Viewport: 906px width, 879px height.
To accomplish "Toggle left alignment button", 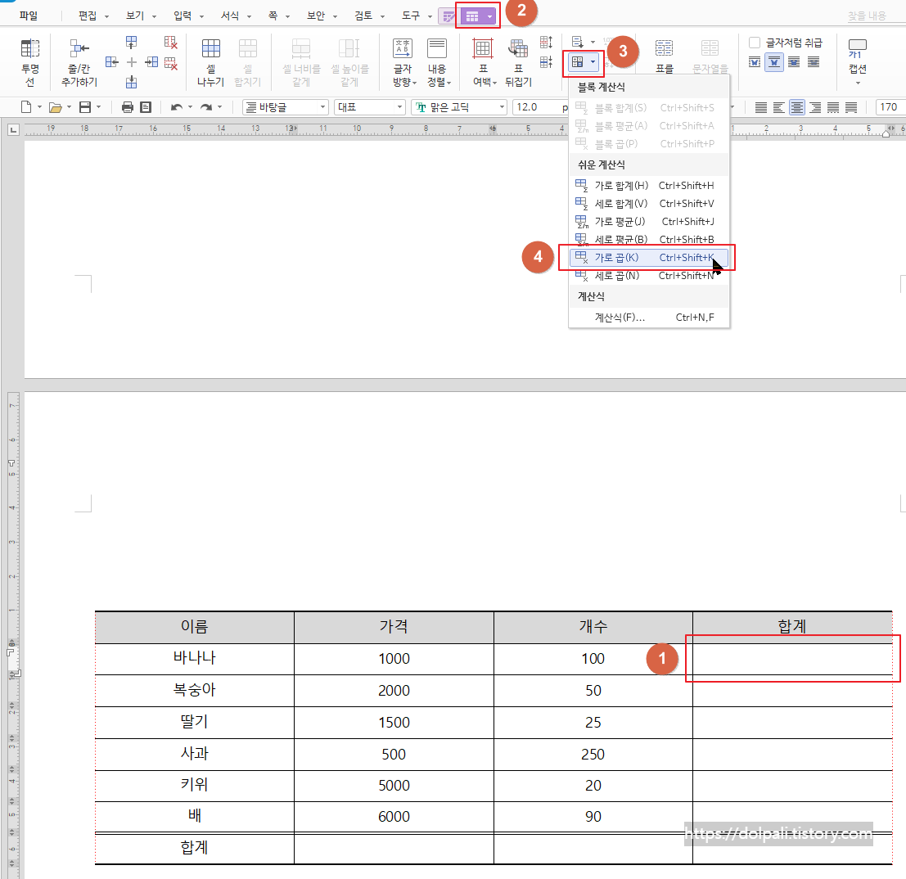I will pyautogui.click(x=779, y=107).
